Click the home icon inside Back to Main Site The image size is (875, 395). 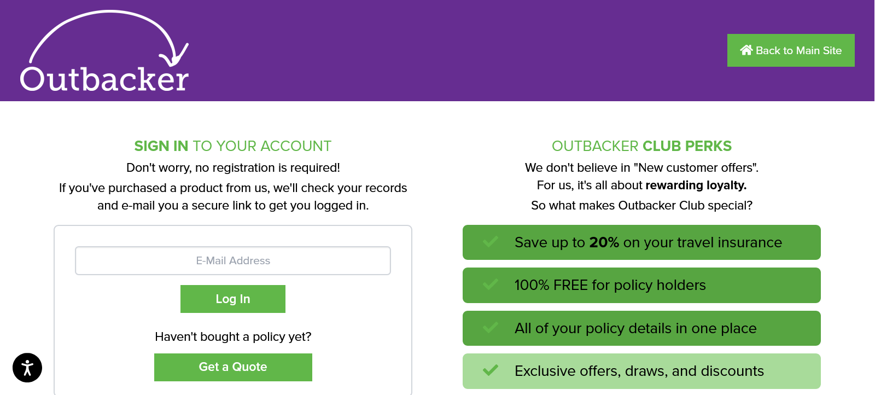pyautogui.click(x=747, y=50)
